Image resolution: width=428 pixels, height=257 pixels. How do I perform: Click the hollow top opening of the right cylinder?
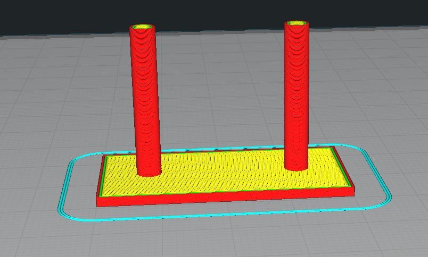click(297, 23)
